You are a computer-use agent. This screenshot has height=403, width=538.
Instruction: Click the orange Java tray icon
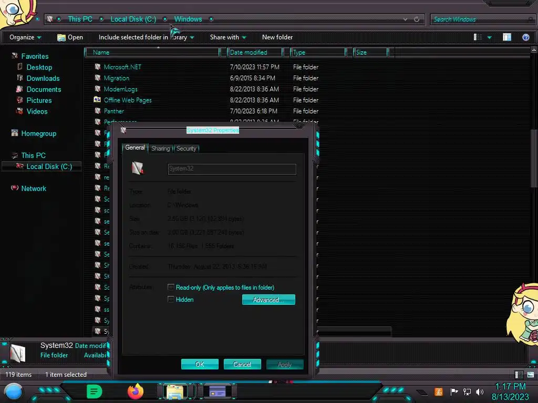click(439, 391)
